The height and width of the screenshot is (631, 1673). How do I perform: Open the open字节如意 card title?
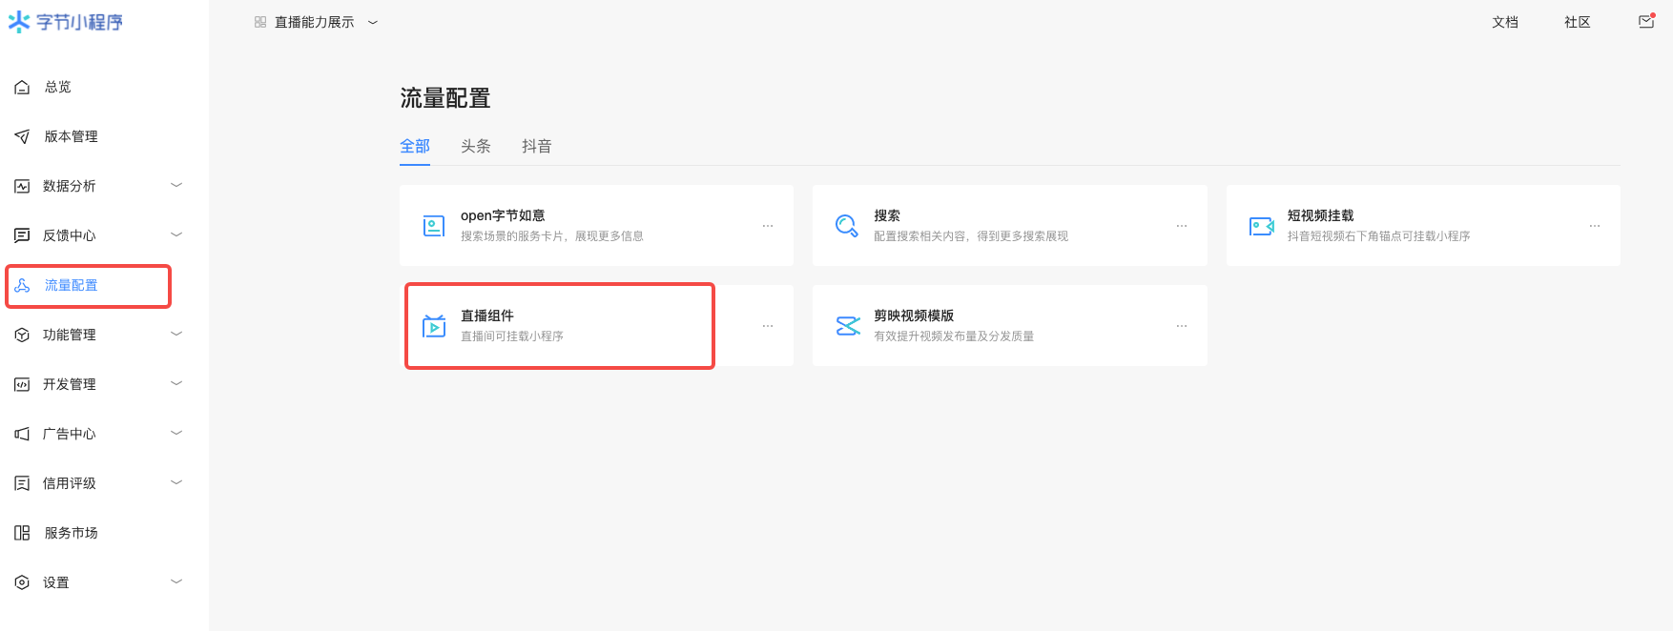point(503,215)
